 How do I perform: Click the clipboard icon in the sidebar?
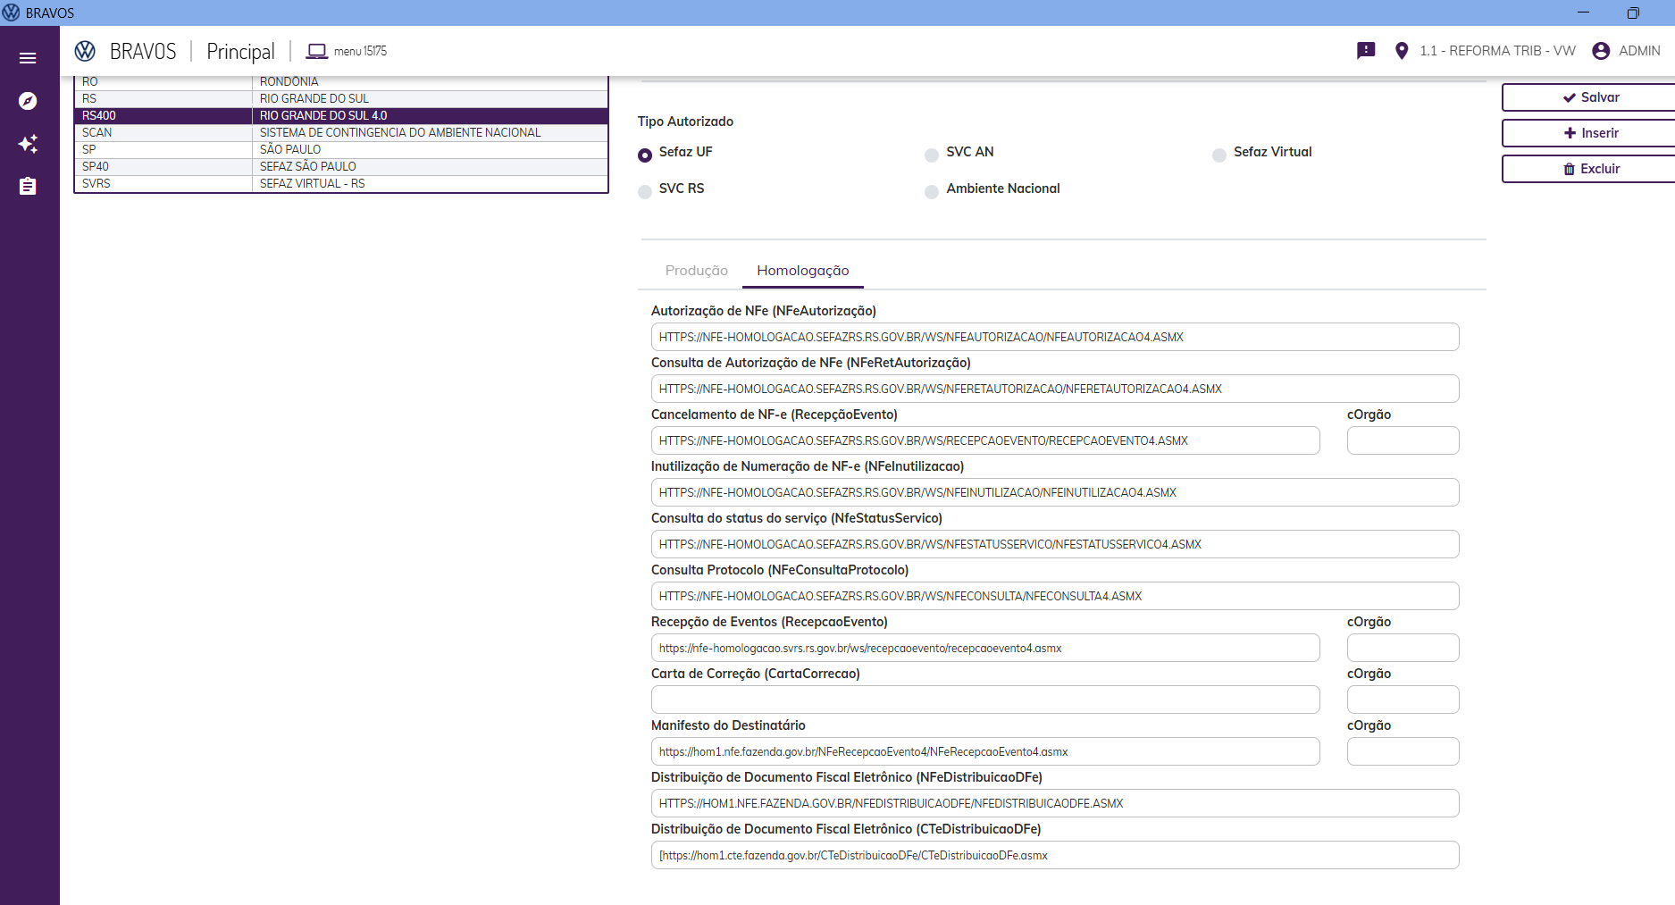[28, 186]
